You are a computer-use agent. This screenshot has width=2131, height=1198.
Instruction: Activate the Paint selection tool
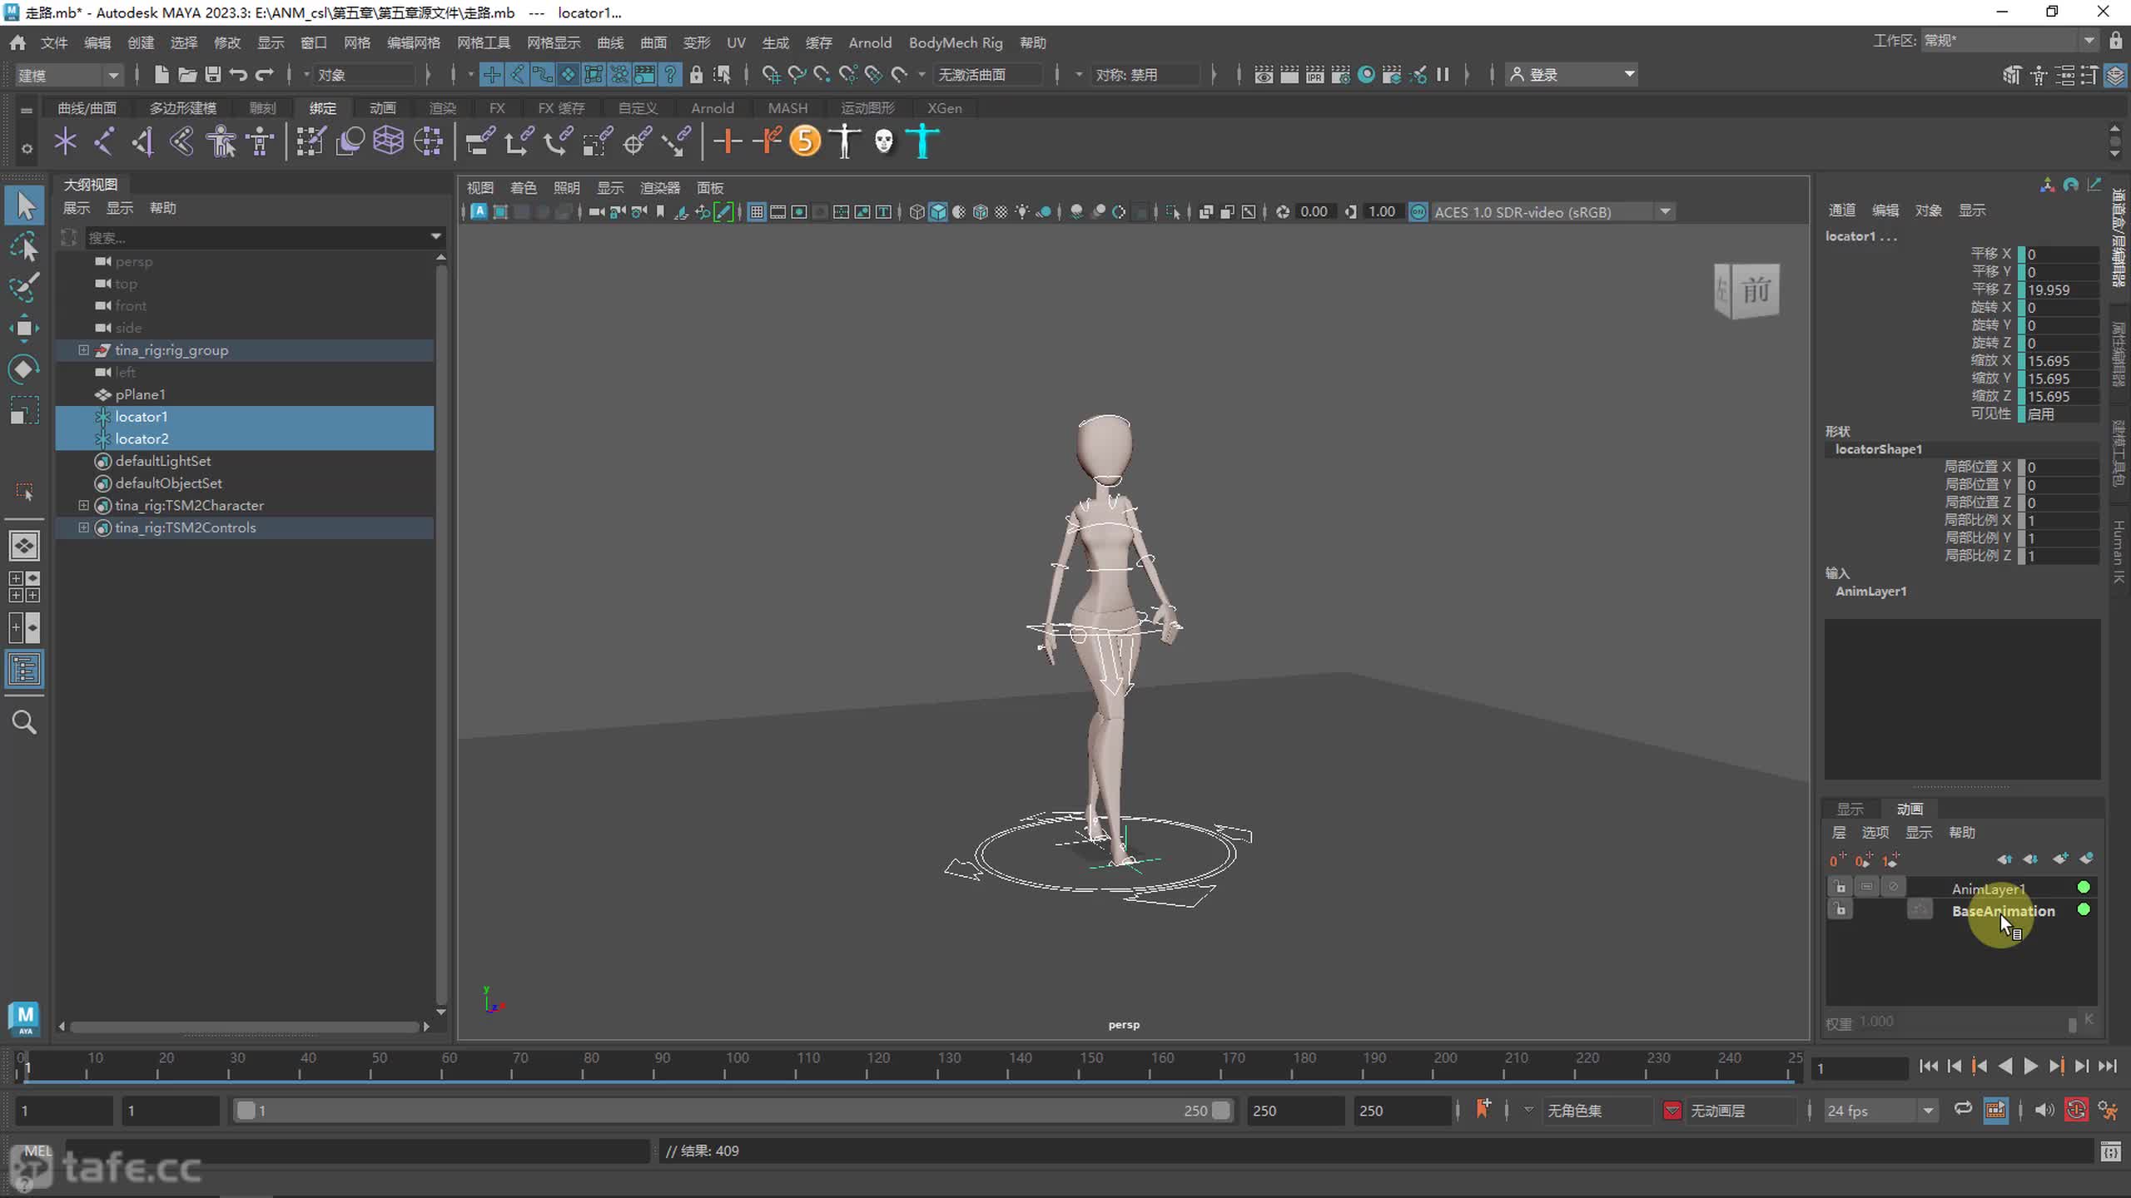tap(24, 287)
